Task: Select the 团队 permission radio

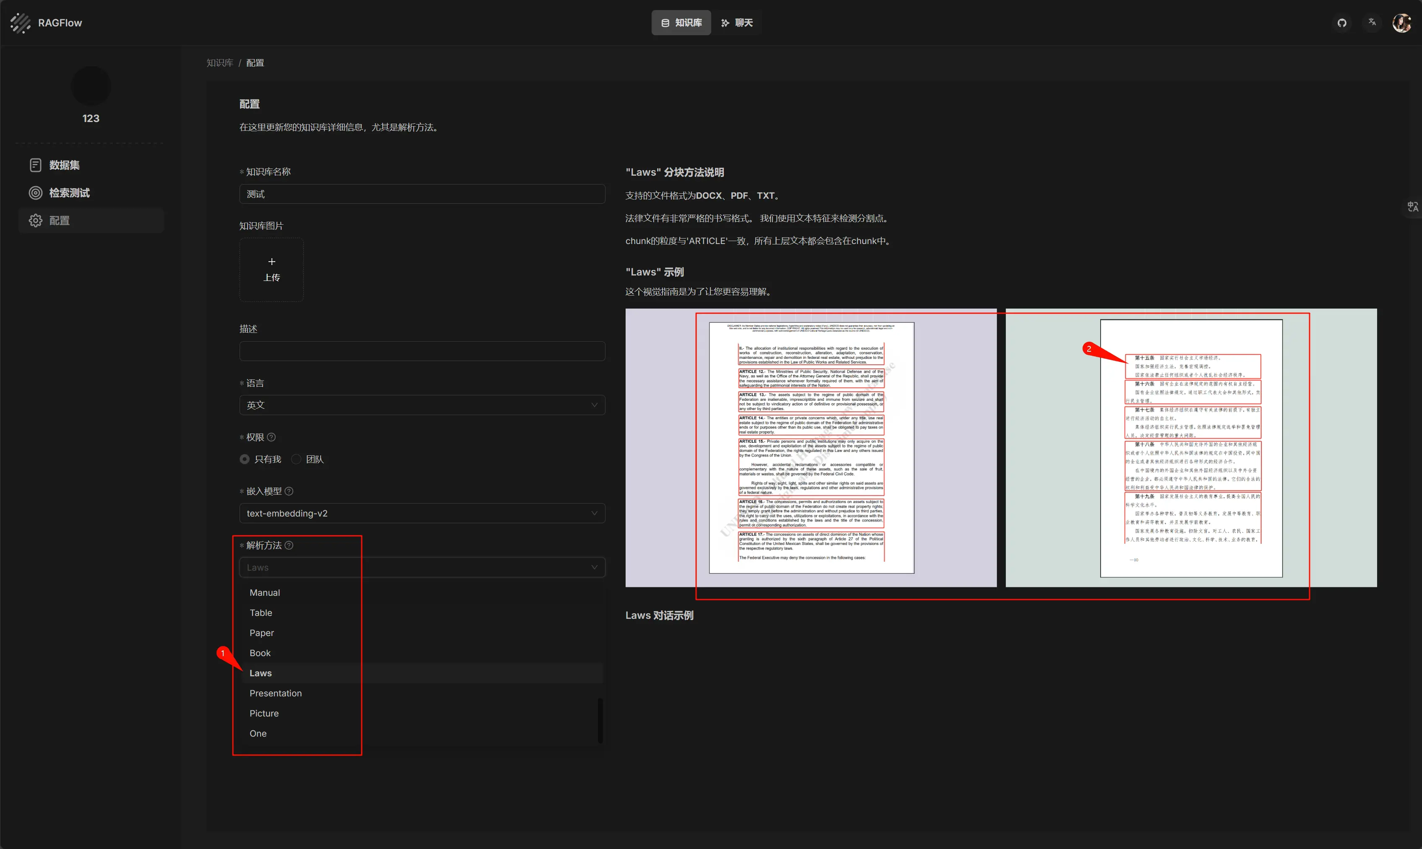Action: pos(296,460)
